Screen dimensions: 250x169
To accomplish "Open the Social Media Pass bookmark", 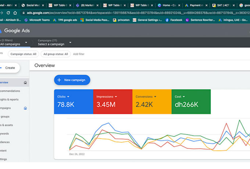I will [x=95, y=20].
